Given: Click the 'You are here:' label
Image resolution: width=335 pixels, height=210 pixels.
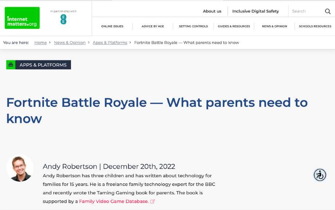Looking at the screenshot, I should coord(16,43).
